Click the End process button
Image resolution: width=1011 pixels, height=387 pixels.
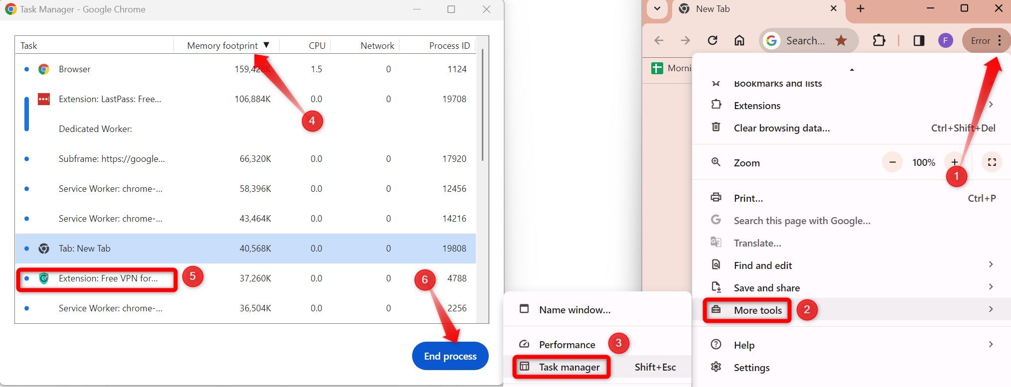[x=450, y=356]
